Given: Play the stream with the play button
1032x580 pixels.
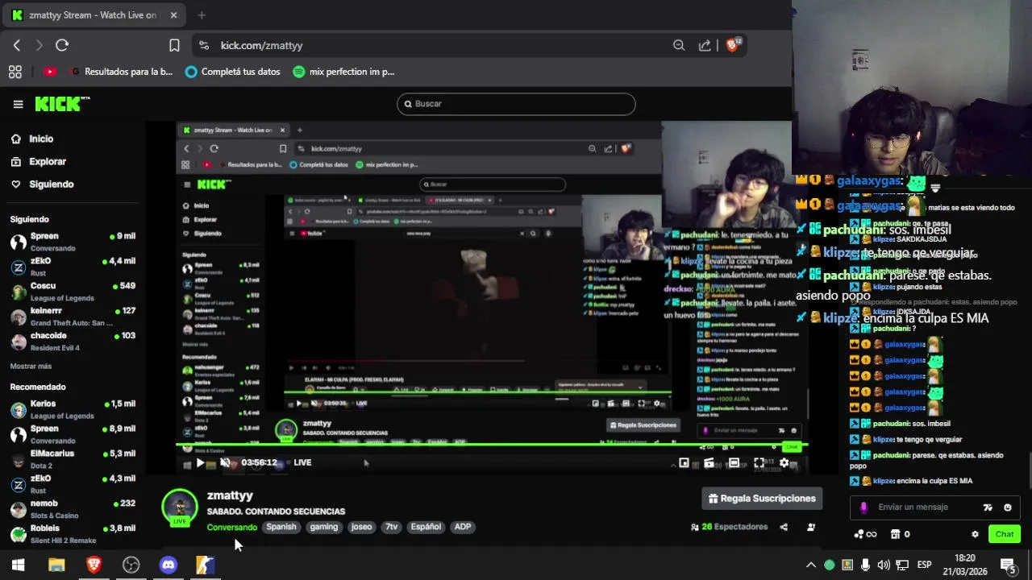Looking at the screenshot, I should [x=200, y=462].
